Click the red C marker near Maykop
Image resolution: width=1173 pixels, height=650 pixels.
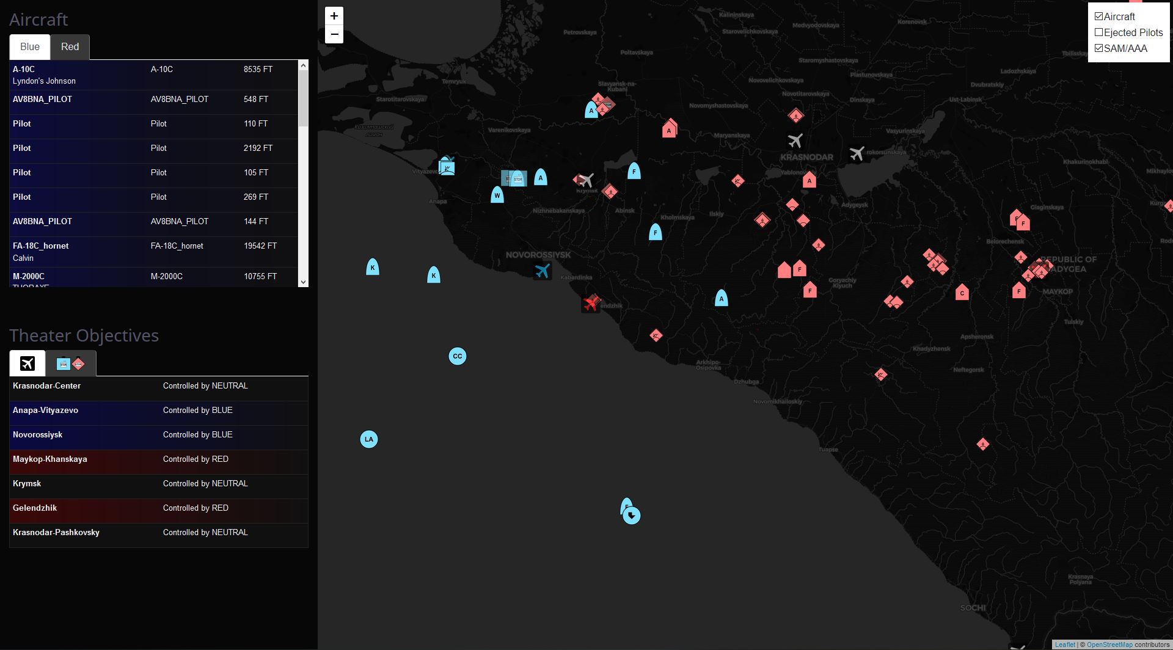pyautogui.click(x=962, y=293)
